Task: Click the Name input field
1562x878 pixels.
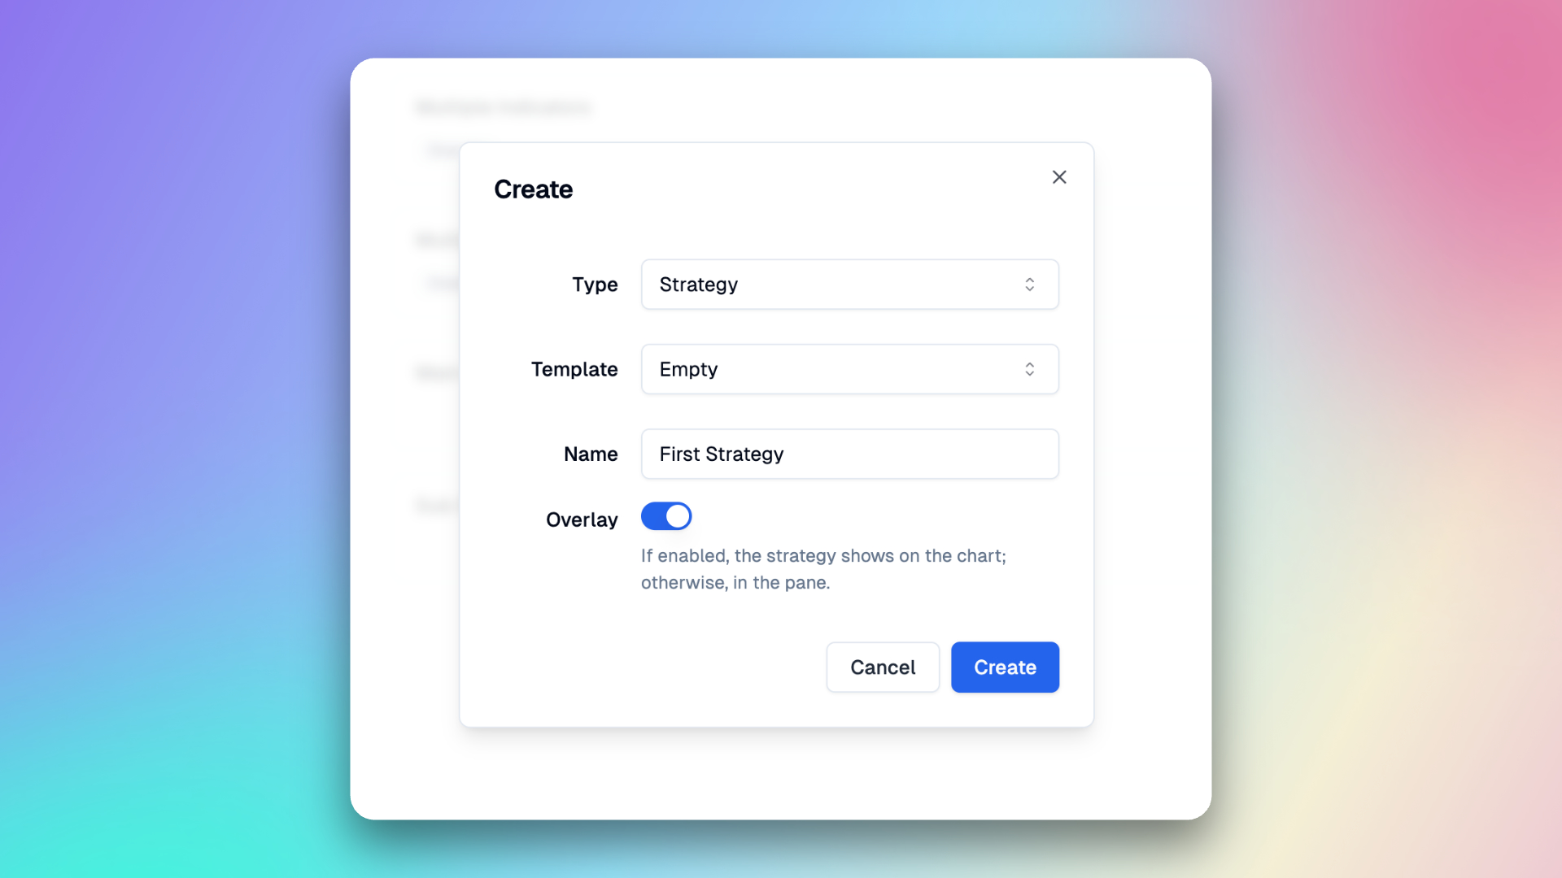Action: (x=849, y=454)
